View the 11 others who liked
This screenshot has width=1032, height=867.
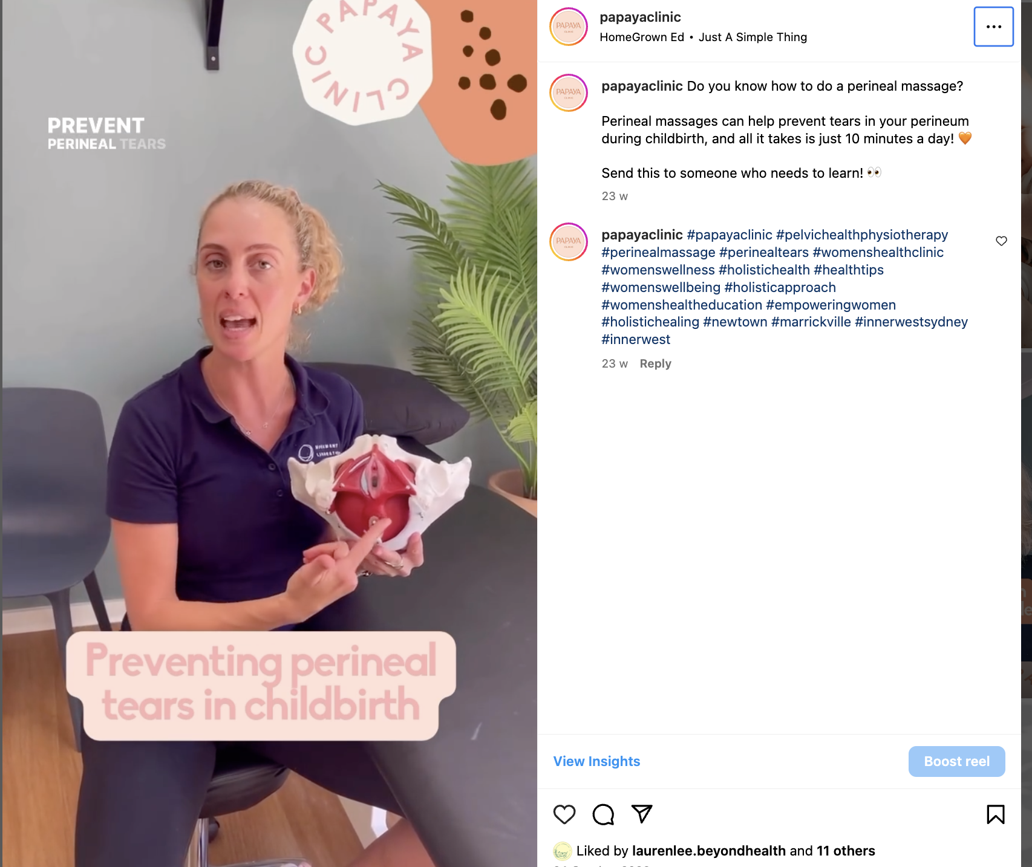(846, 851)
